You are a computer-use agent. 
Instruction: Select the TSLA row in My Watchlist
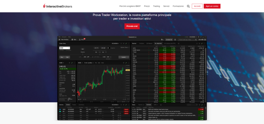click(x=168, y=72)
